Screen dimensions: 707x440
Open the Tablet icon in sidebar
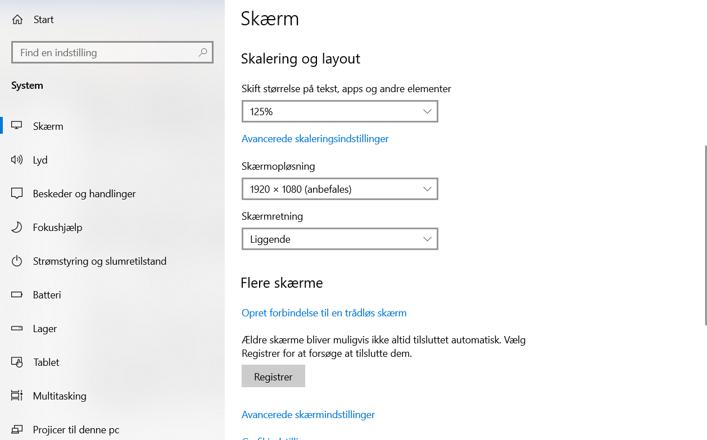click(17, 362)
